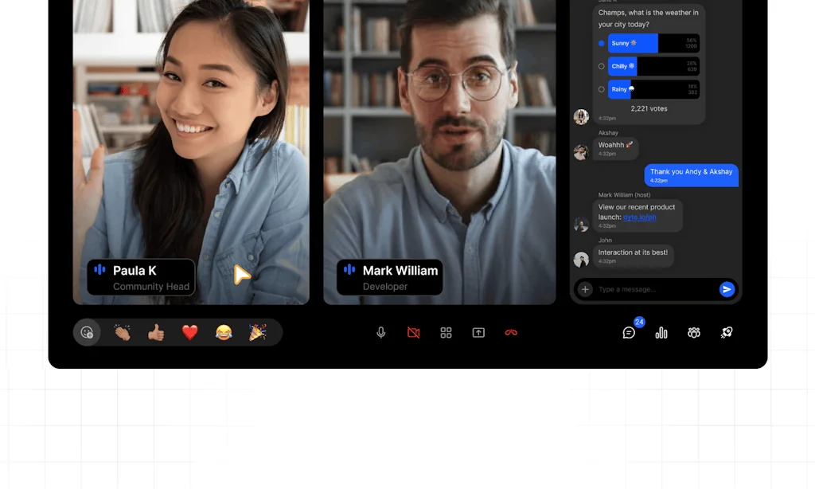Open the polls bar chart icon
The height and width of the screenshot is (489, 815).
661,333
